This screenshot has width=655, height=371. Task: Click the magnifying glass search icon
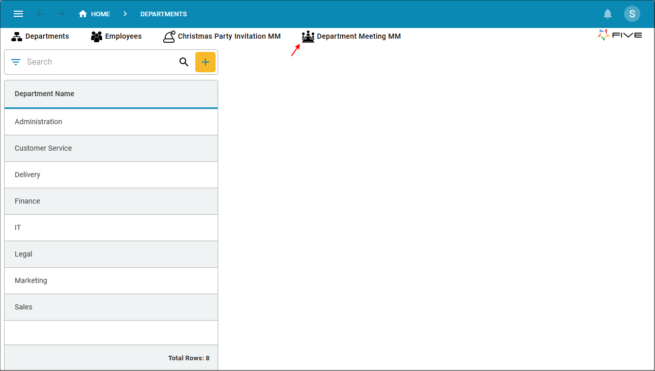(184, 62)
